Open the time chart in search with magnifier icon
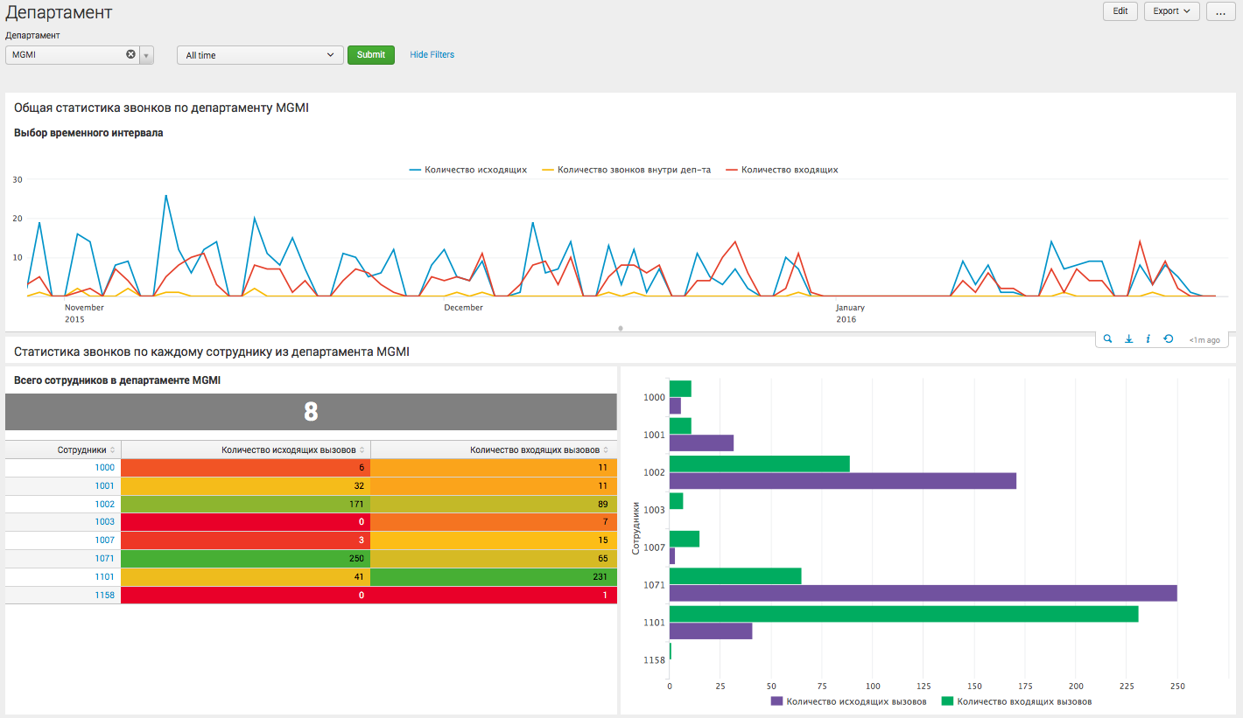1243x718 pixels. click(x=1107, y=338)
